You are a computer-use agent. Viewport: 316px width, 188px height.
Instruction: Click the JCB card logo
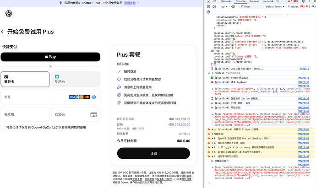point(79,97)
